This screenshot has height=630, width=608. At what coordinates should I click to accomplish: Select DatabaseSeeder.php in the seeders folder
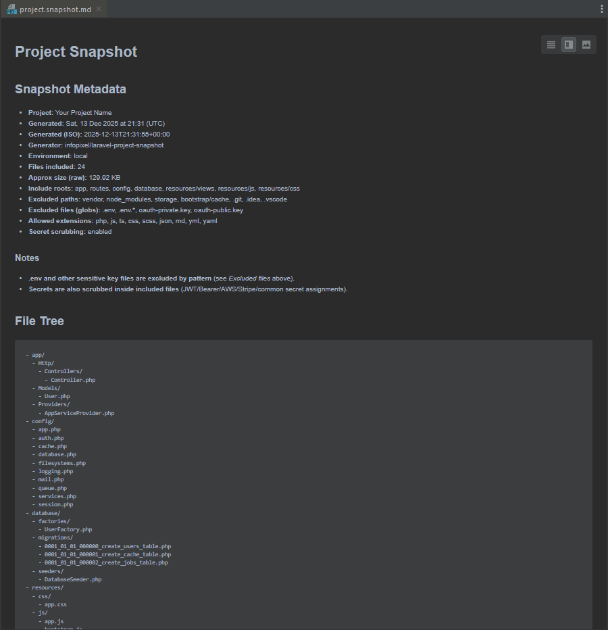[x=73, y=579]
